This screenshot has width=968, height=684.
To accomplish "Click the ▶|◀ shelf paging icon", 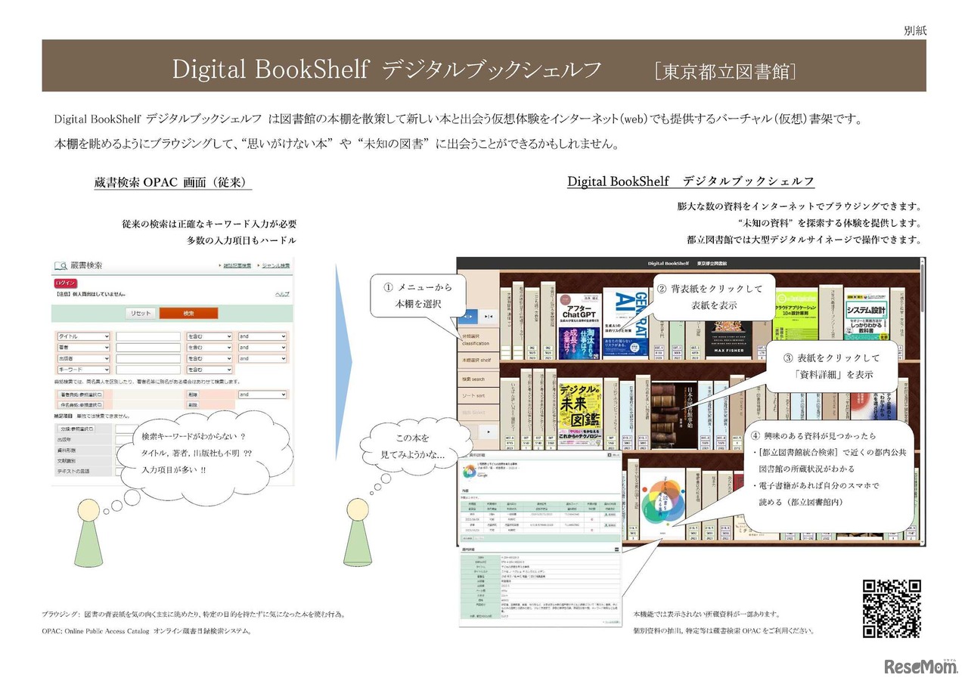I will click(489, 316).
